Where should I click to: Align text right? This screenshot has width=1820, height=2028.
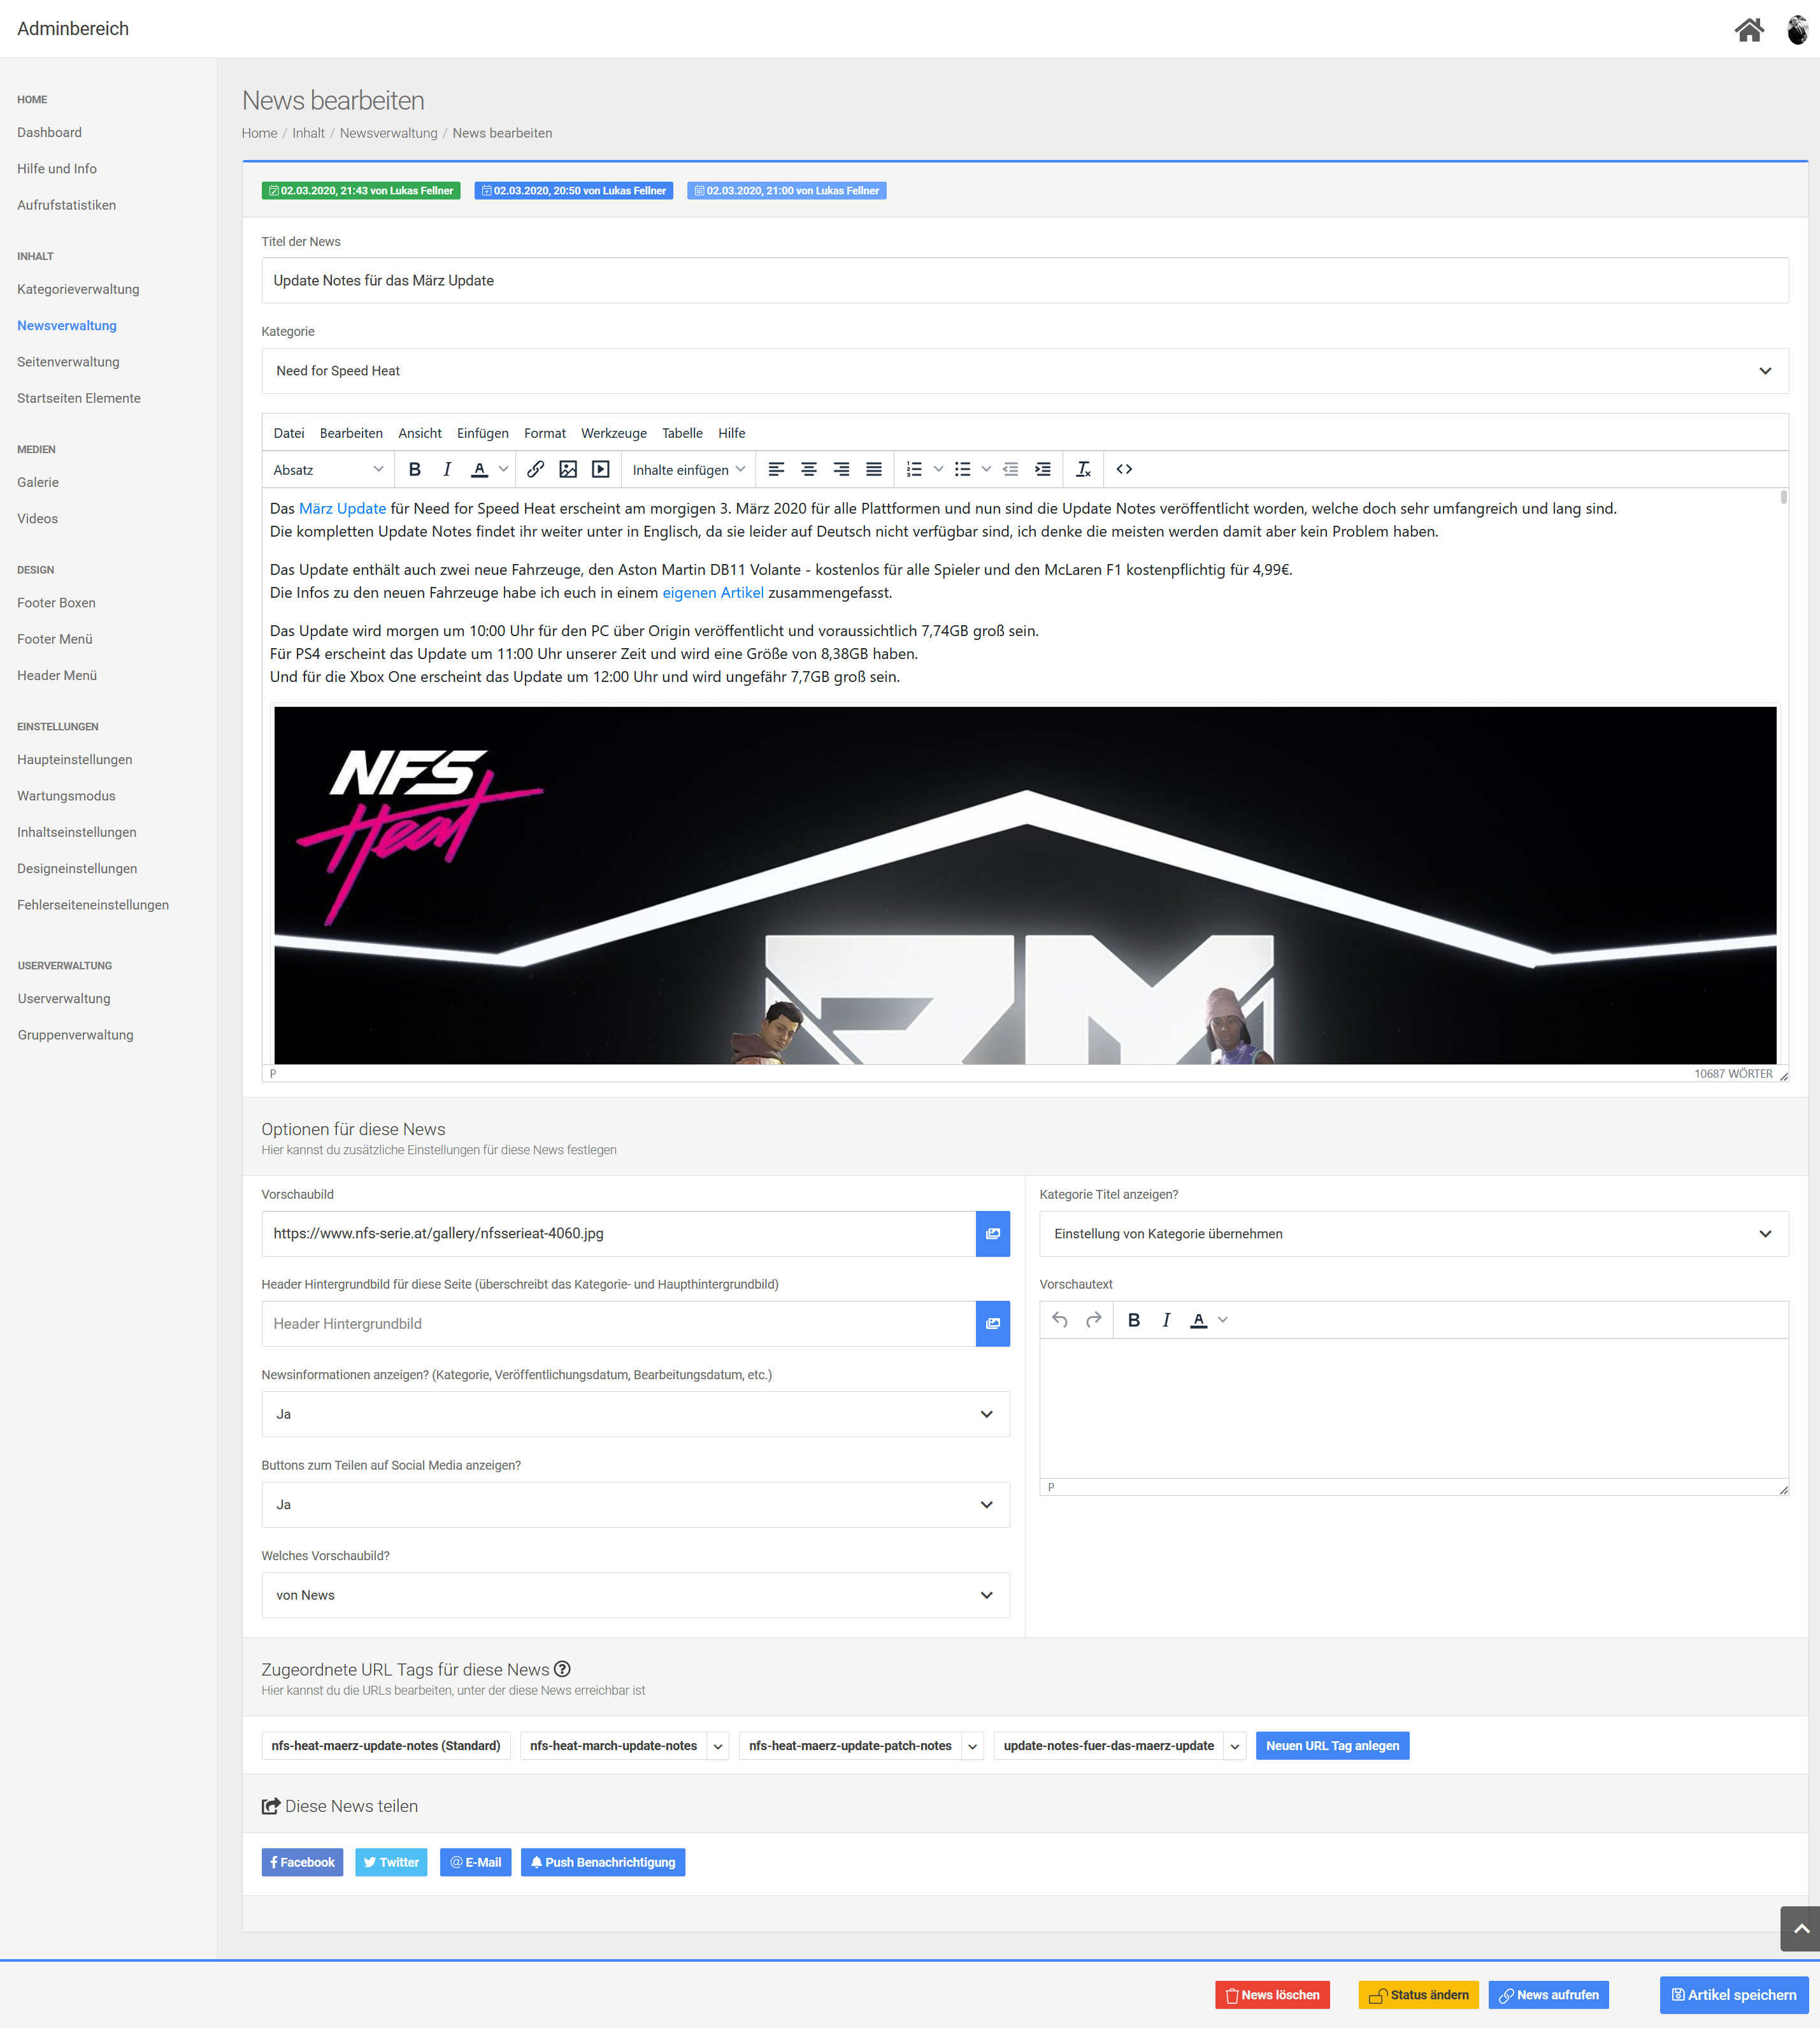coord(841,469)
